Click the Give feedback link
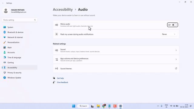Viewport: 194px width, 109px height. (62, 82)
